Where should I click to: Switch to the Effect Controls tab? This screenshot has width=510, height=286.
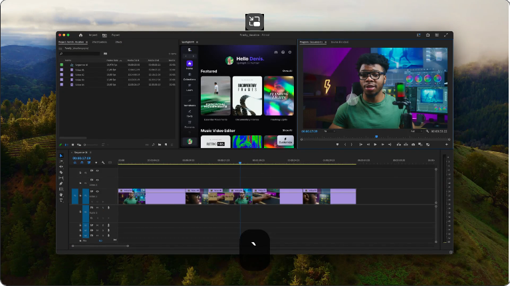99,42
